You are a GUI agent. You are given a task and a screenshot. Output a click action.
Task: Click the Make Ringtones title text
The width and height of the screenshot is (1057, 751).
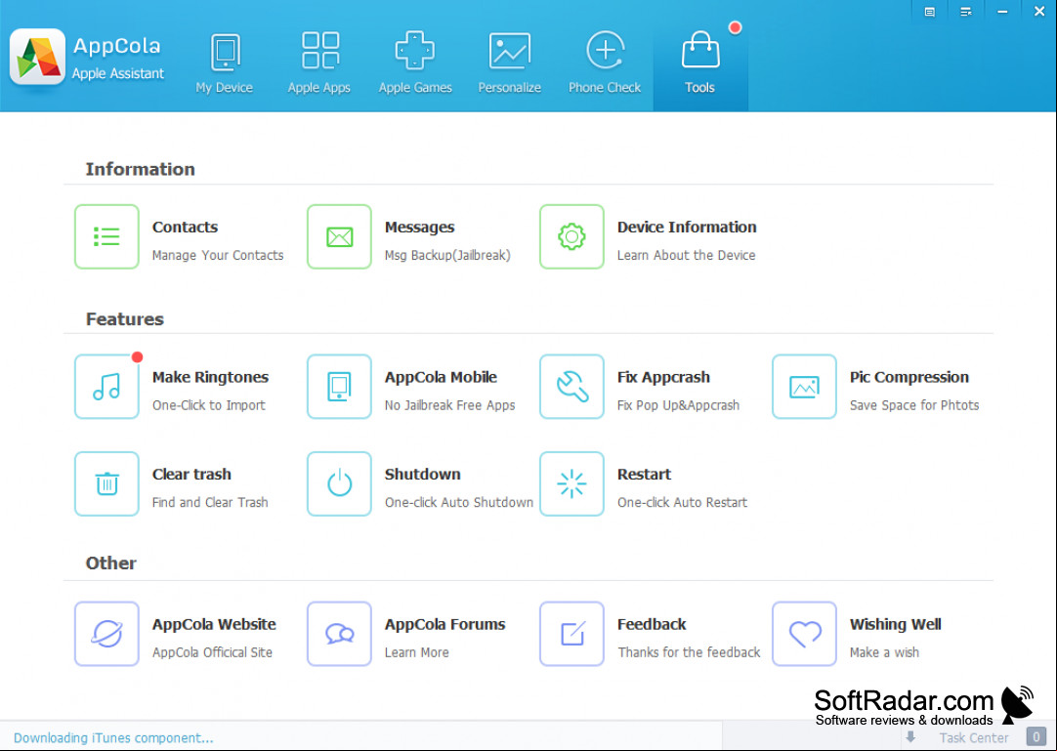coord(210,378)
